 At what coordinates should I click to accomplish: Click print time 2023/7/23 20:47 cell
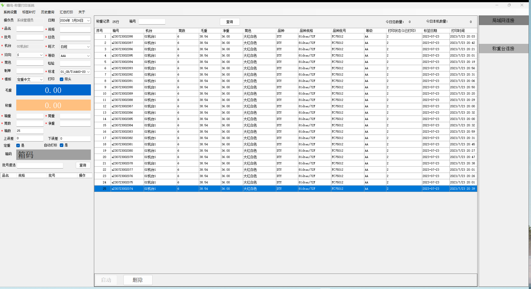coord(463,157)
